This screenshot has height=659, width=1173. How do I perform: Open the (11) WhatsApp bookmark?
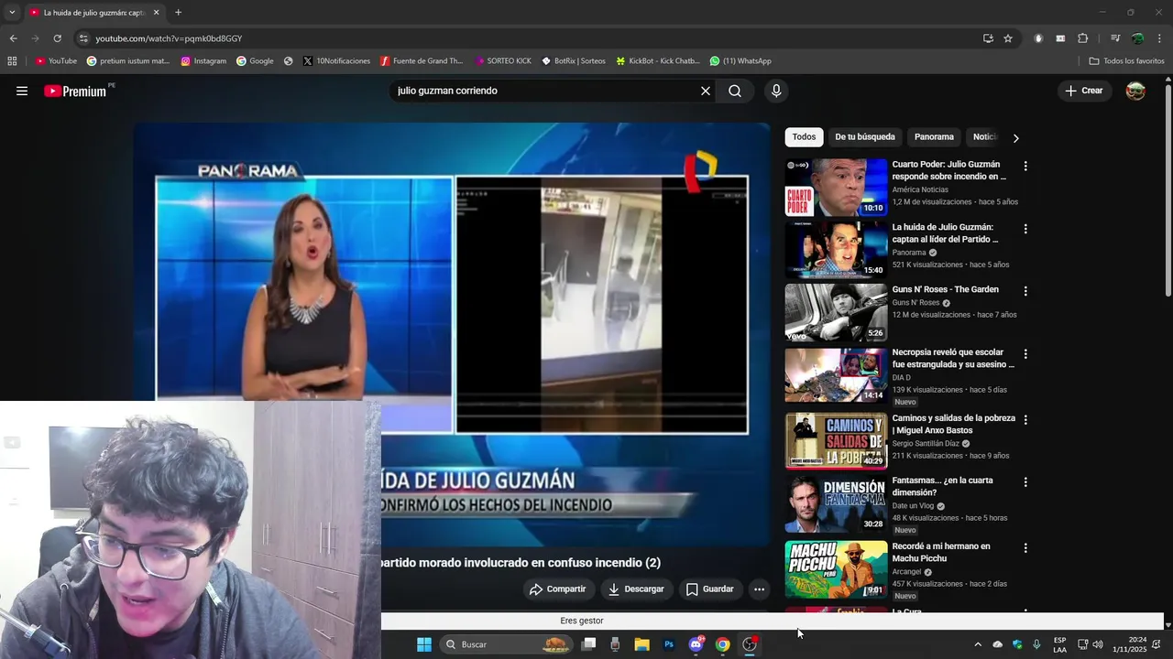[740, 61]
